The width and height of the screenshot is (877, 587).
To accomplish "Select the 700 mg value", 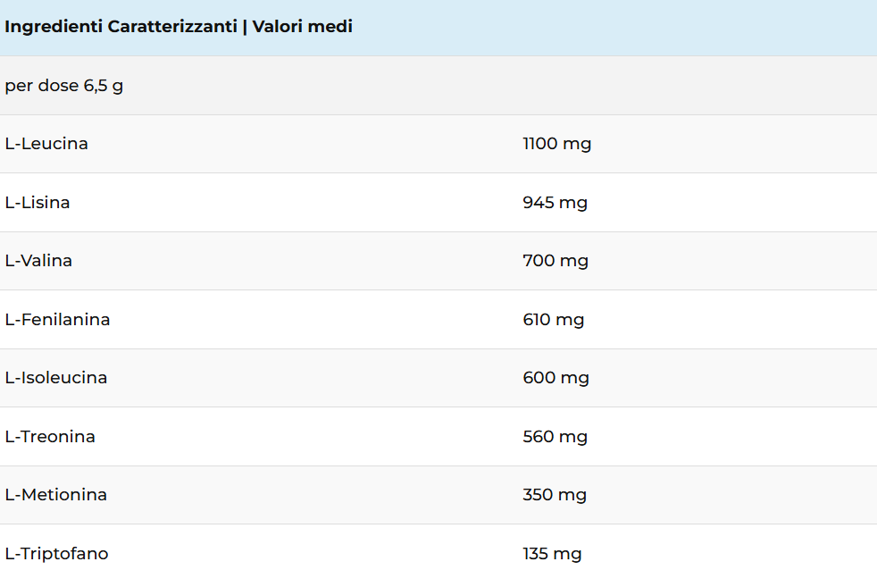I will pos(555,261).
